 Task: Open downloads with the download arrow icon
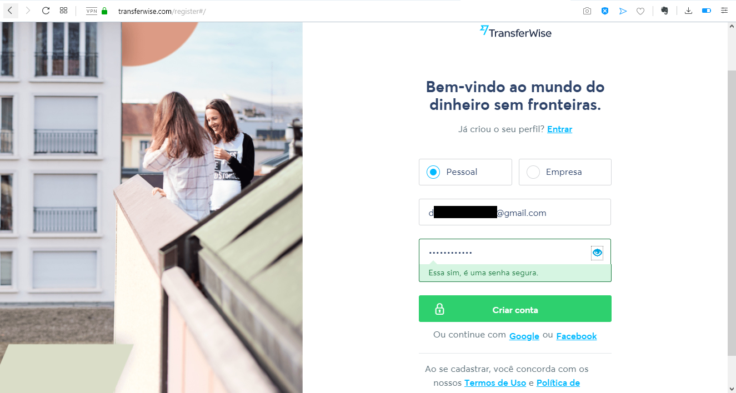tap(689, 11)
